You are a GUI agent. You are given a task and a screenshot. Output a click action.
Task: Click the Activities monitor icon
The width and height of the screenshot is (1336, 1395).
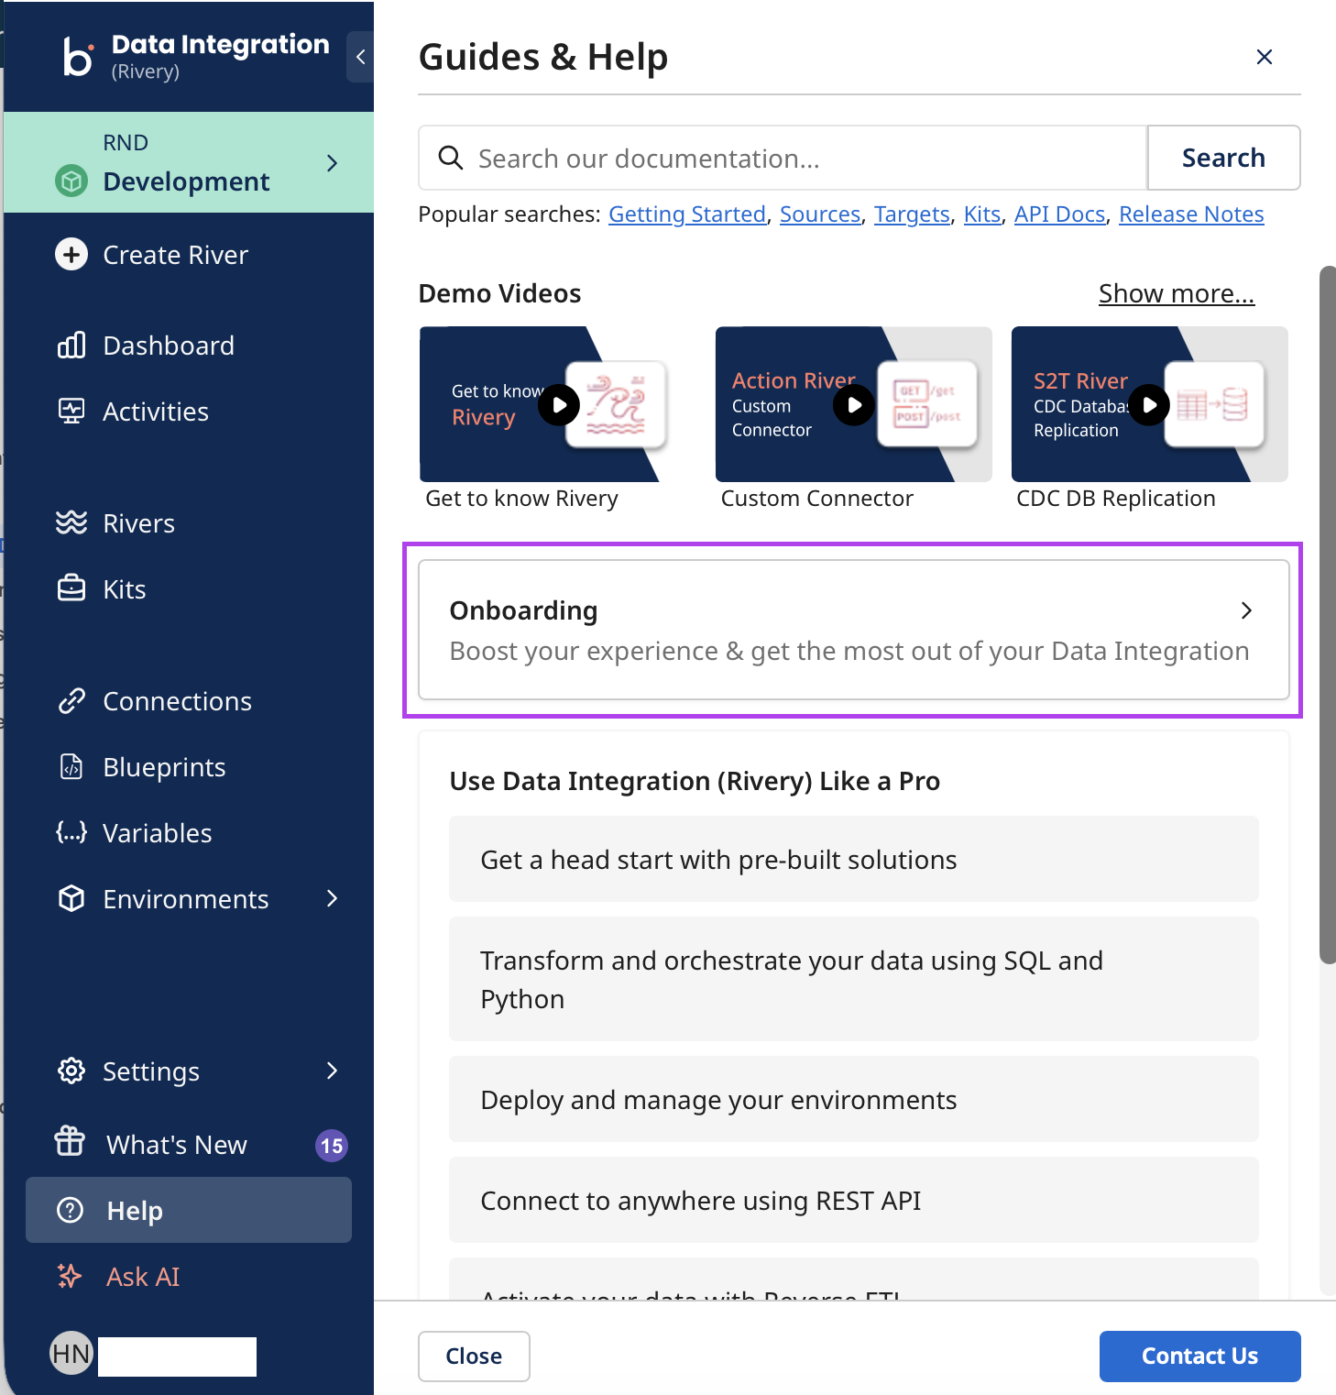point(71,412)
